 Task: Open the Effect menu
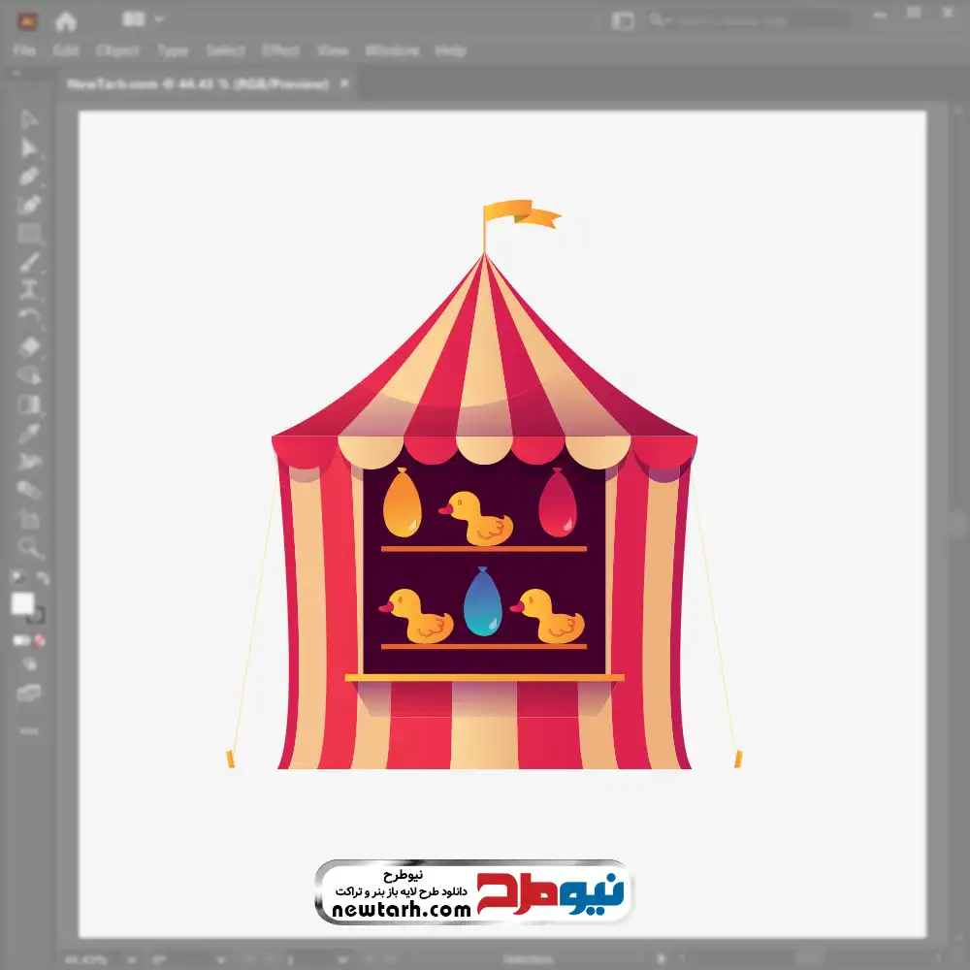[x=279, y=50]
